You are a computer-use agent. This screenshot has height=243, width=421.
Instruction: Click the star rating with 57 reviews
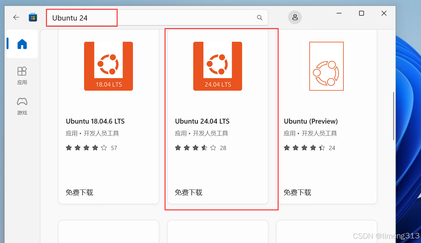[x=91, y=148]
